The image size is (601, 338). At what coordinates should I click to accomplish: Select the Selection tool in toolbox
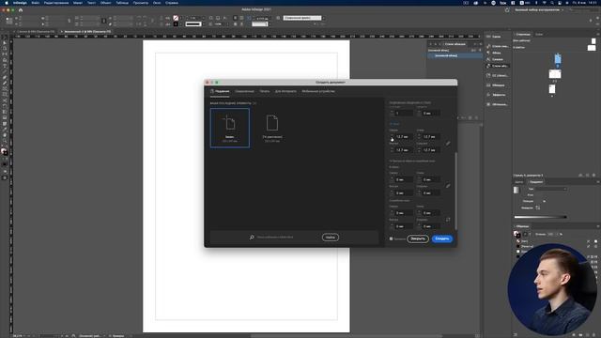tap(5, 42)
